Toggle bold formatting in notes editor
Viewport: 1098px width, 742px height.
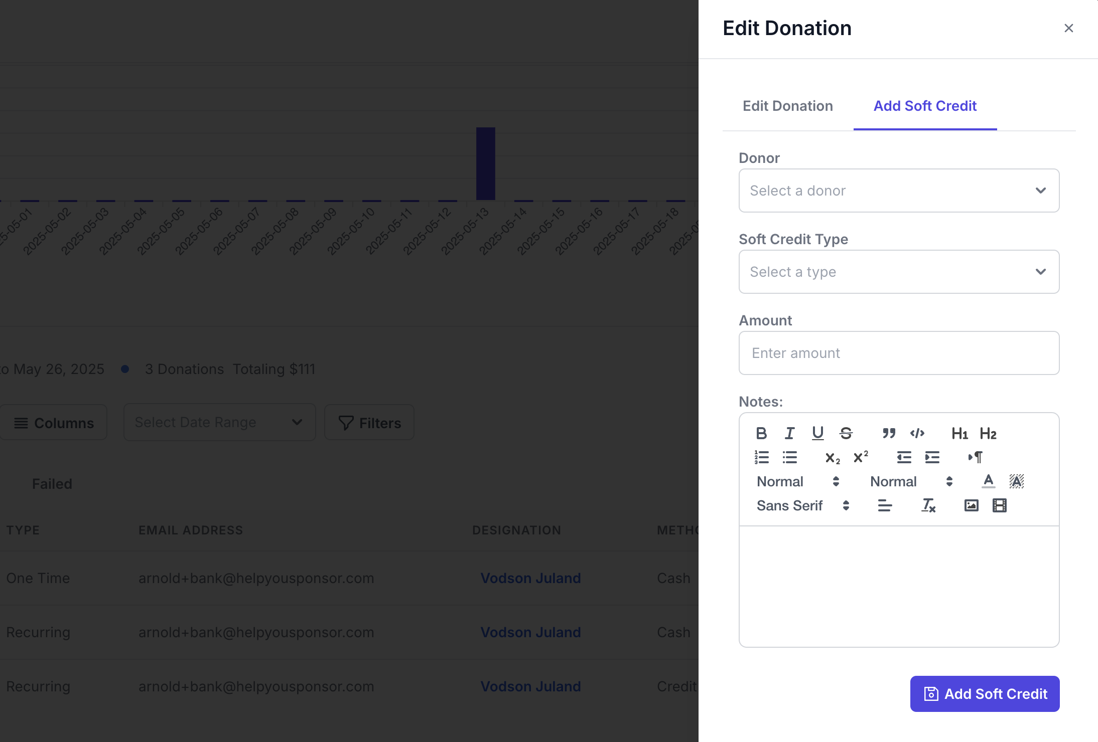point(761,433)
